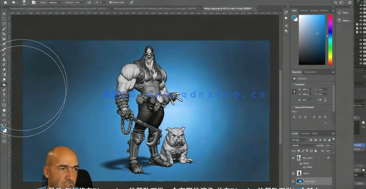Toggle visibility of the Stroke layer effect
This screenshot has width=366, height=189.
pyautogui.click(x=304, y=167)
